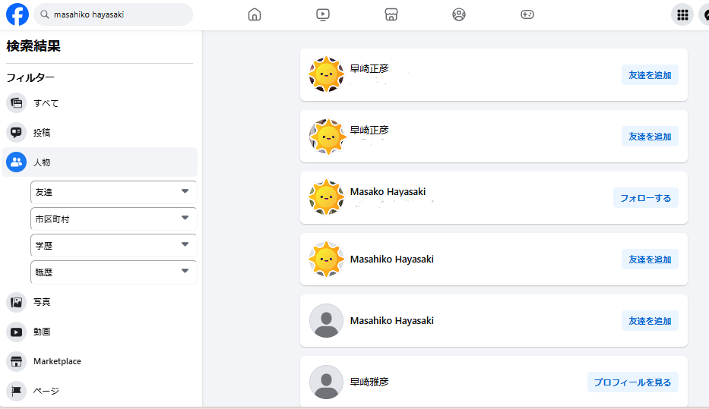The height and width of the screenshot is (409, 709).
Task: Select the すべて filter icon
Action: click(16, 103)
